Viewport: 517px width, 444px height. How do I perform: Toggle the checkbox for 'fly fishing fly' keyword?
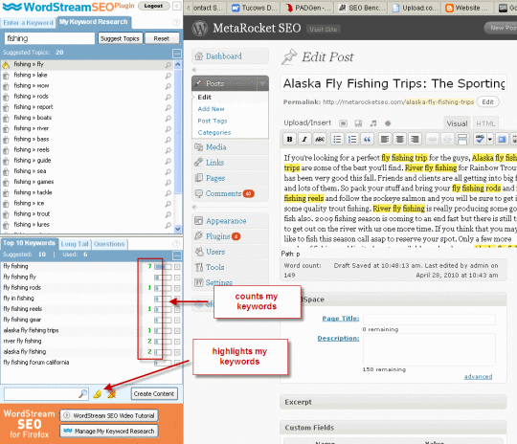(x=177, y=277)
